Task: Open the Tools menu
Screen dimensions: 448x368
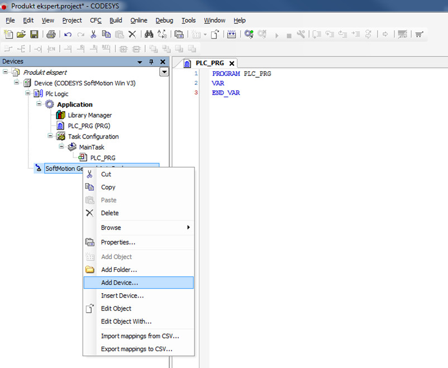Action: pyautogui.click(x=189, y=20)
